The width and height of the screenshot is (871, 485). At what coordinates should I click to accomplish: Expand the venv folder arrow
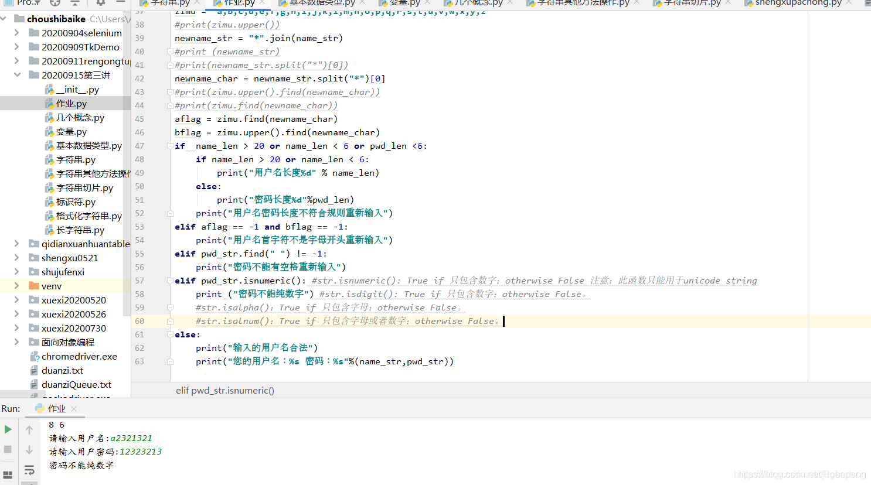(17, 286)
